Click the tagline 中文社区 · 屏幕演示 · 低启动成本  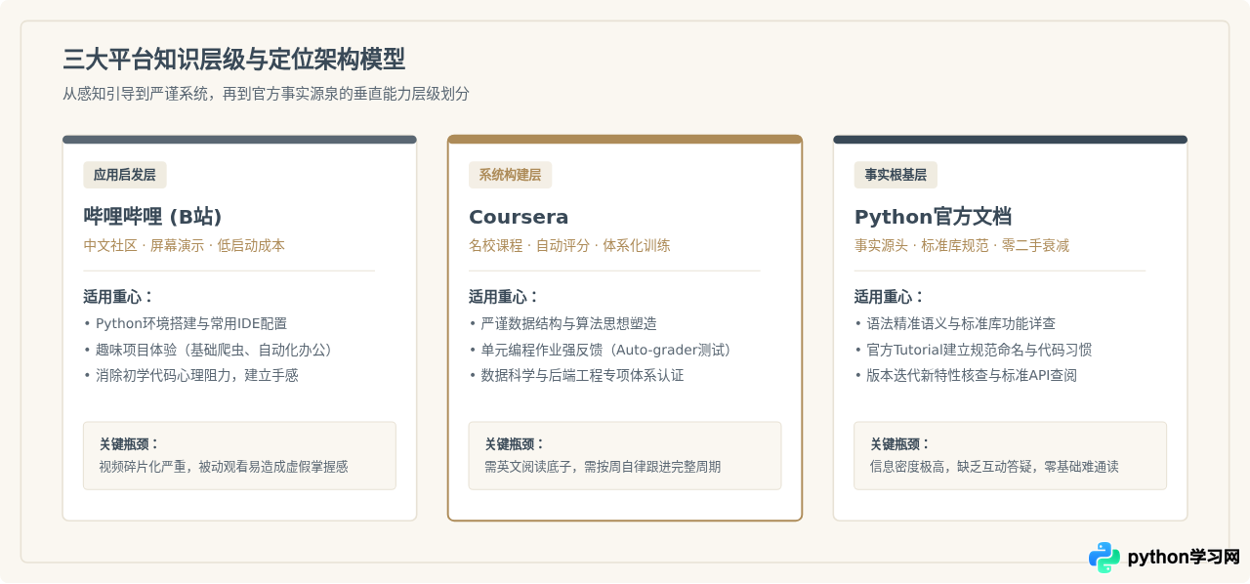pyautogui.click(x=185, y=245)
